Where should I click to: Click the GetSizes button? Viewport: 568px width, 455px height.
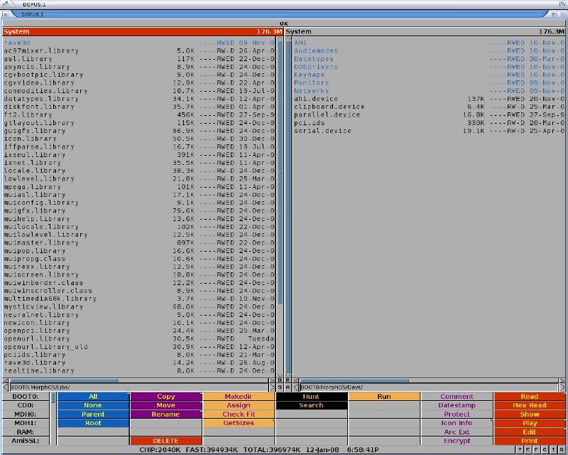click(239, 423)
